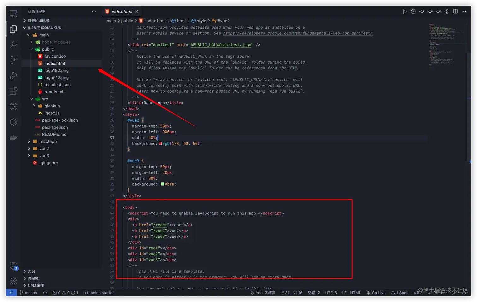Open the Extensions view
The width and height of the screenshot is (477, 302).
(x=14, y=91)
